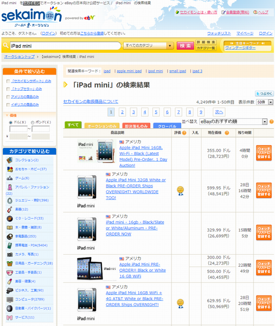Check the American items only filter
Screen dimensions: 275x326
point(8,97)
